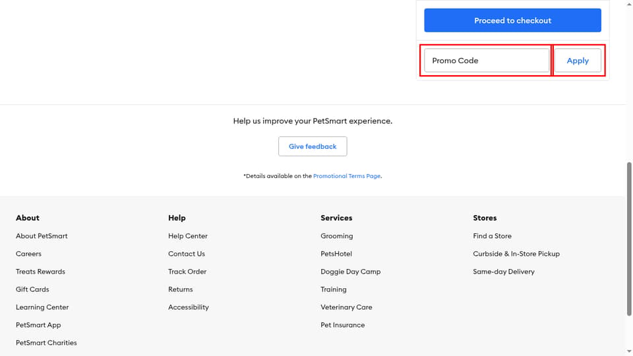Click the Stores footer heading

point(485,218)
